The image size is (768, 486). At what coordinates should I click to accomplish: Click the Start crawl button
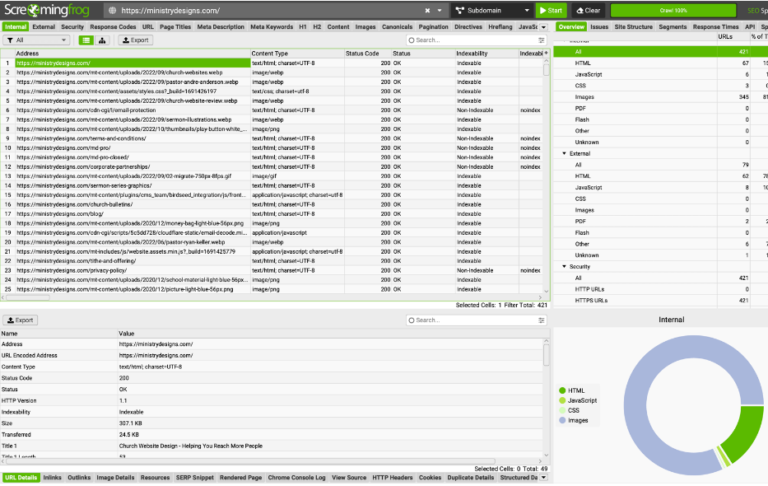[552, 11]
